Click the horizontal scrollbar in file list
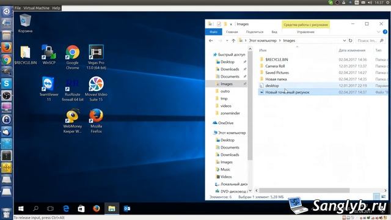The width and height of the screenshot is (391, 220). coord(304,190)
